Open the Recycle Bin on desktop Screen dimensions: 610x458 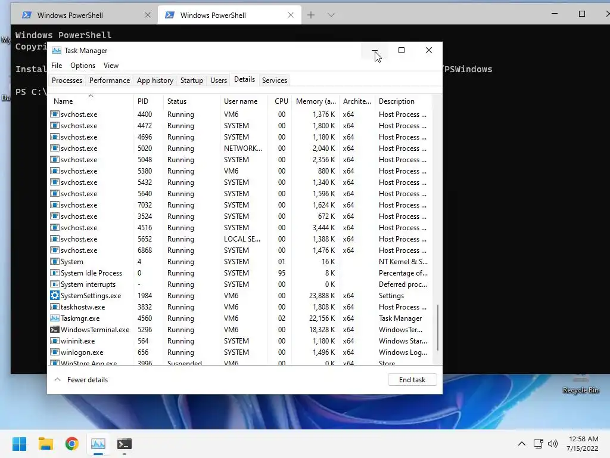click(x=580, y=383)
